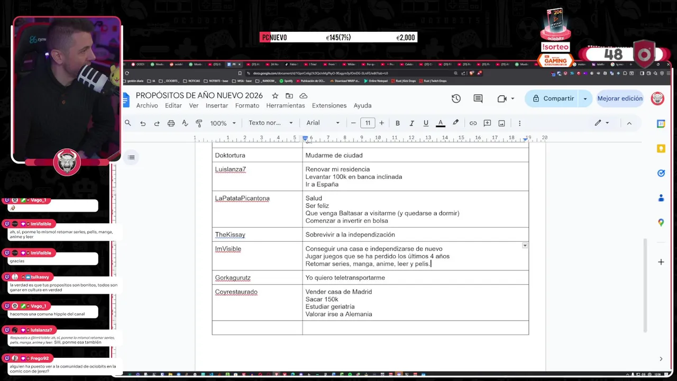Increase font size with plus button
This screenshot has height=381, width=677.
pyautogui.click(x=382, y=123)
